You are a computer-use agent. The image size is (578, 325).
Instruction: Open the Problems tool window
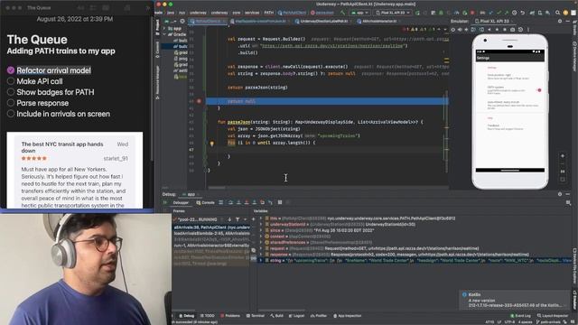(x=230, y=316)
